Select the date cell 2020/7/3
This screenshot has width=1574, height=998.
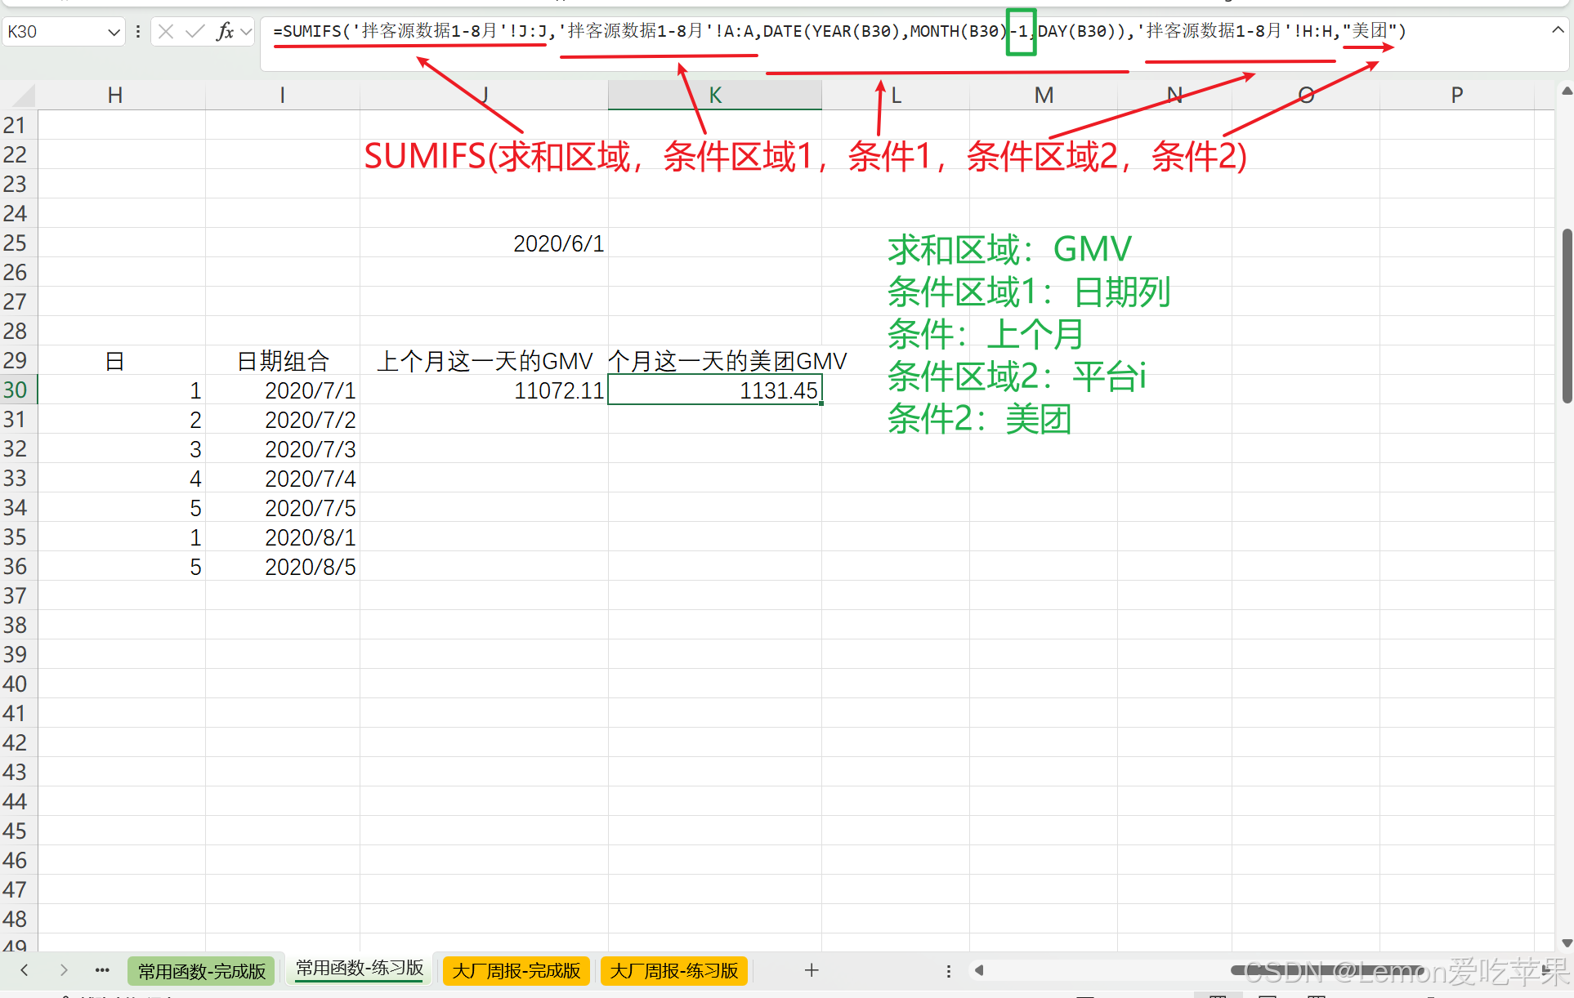[283, 449]
